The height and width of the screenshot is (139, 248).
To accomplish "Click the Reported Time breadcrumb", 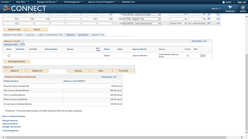I will [128, 2].
